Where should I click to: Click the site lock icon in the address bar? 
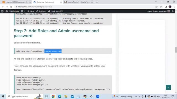tap(16, 7)
